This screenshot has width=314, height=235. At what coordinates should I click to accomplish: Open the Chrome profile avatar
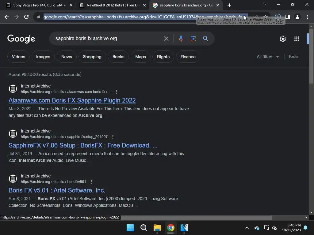pyautogui.click(x=297, y=17)
